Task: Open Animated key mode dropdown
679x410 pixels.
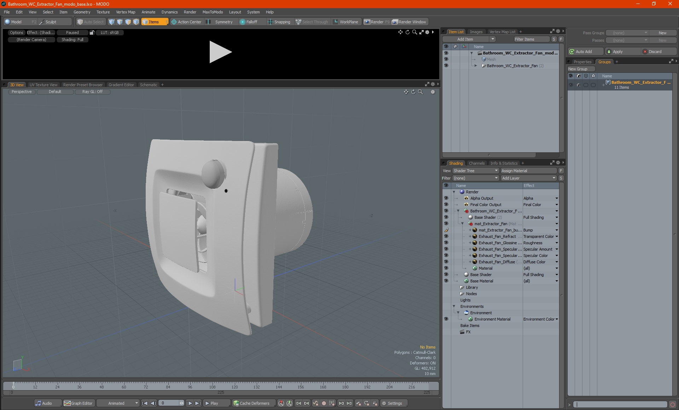Action: (118, 403)
